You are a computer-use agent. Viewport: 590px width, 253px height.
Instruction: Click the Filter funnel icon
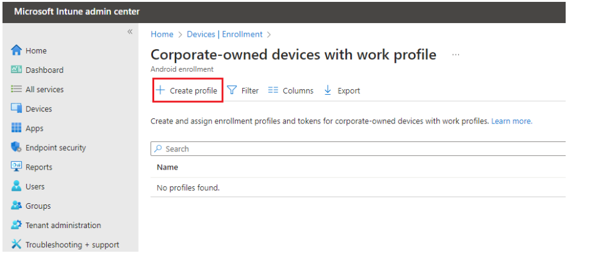pyautogui.click(x=232, y=90)
